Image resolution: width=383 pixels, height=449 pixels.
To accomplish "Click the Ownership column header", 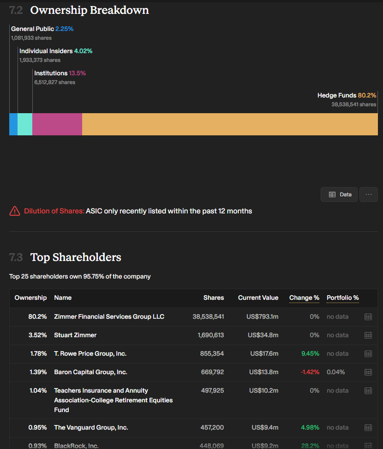I will (x=30, y=298).
